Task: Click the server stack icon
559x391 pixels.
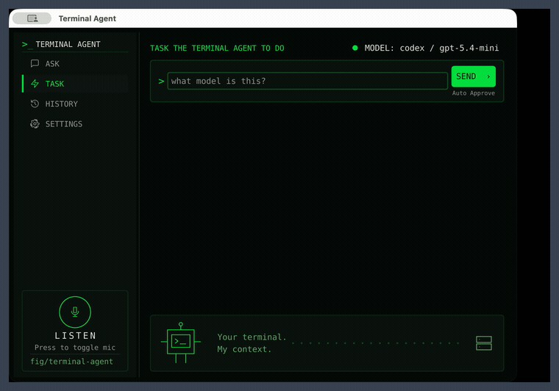Action: click(484, 343)
